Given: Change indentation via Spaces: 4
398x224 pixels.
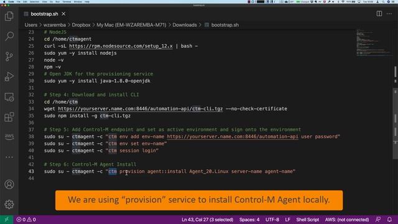Looking at the screenshot, I should [249, 220].
